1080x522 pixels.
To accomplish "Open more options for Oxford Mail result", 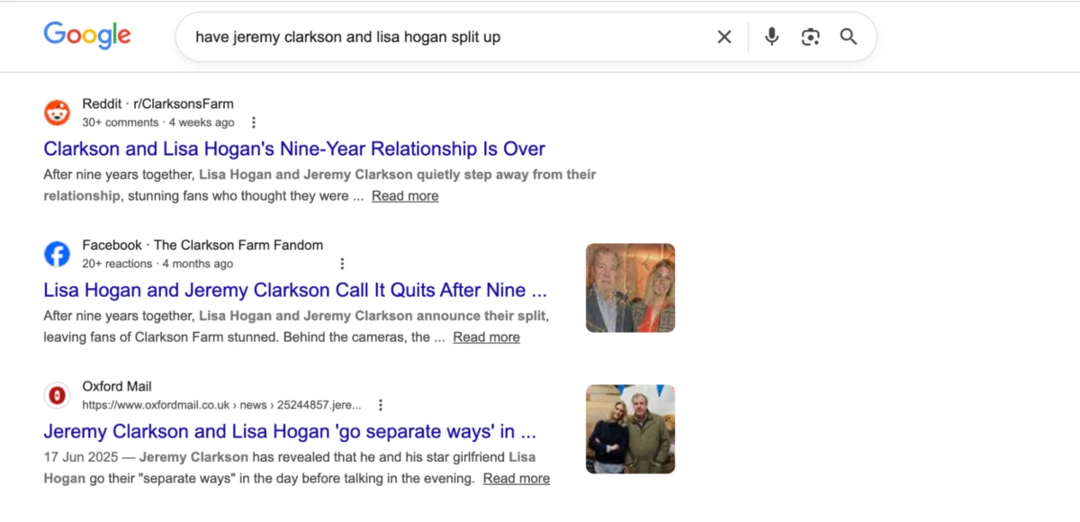I will 381,405.
